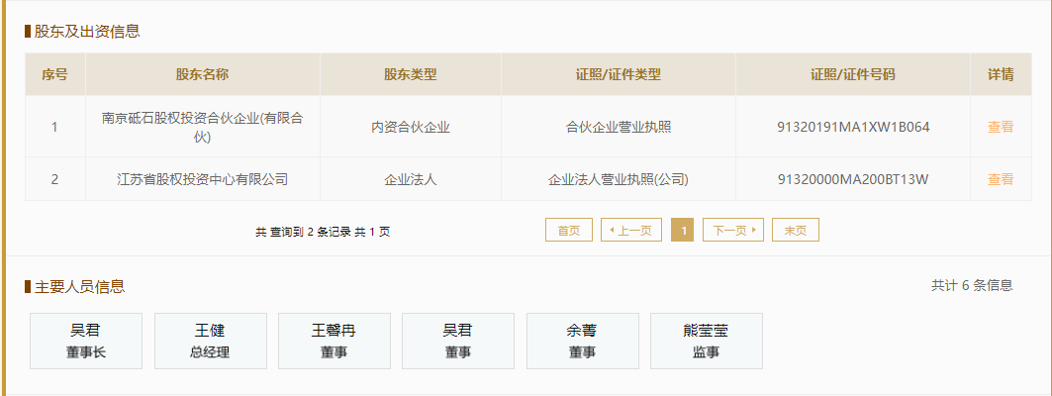Click 查看 for 南京砥石股权投资合伙企业 row
Viewport: 1052px width, 396px height.
[x=1000, y=127]
